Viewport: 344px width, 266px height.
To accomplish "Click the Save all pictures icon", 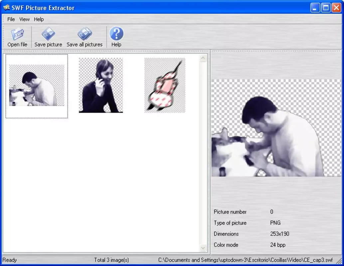I will (x=85, y=34).
